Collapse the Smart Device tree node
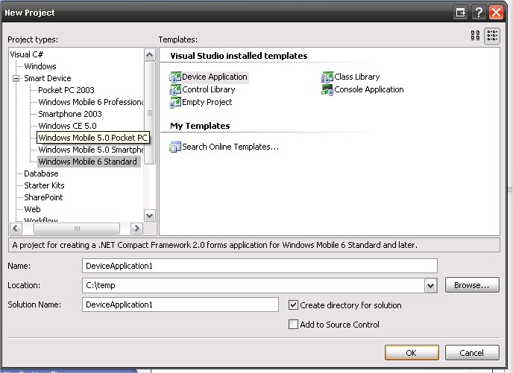The image size is (513, 373). (x=16, y=78)
